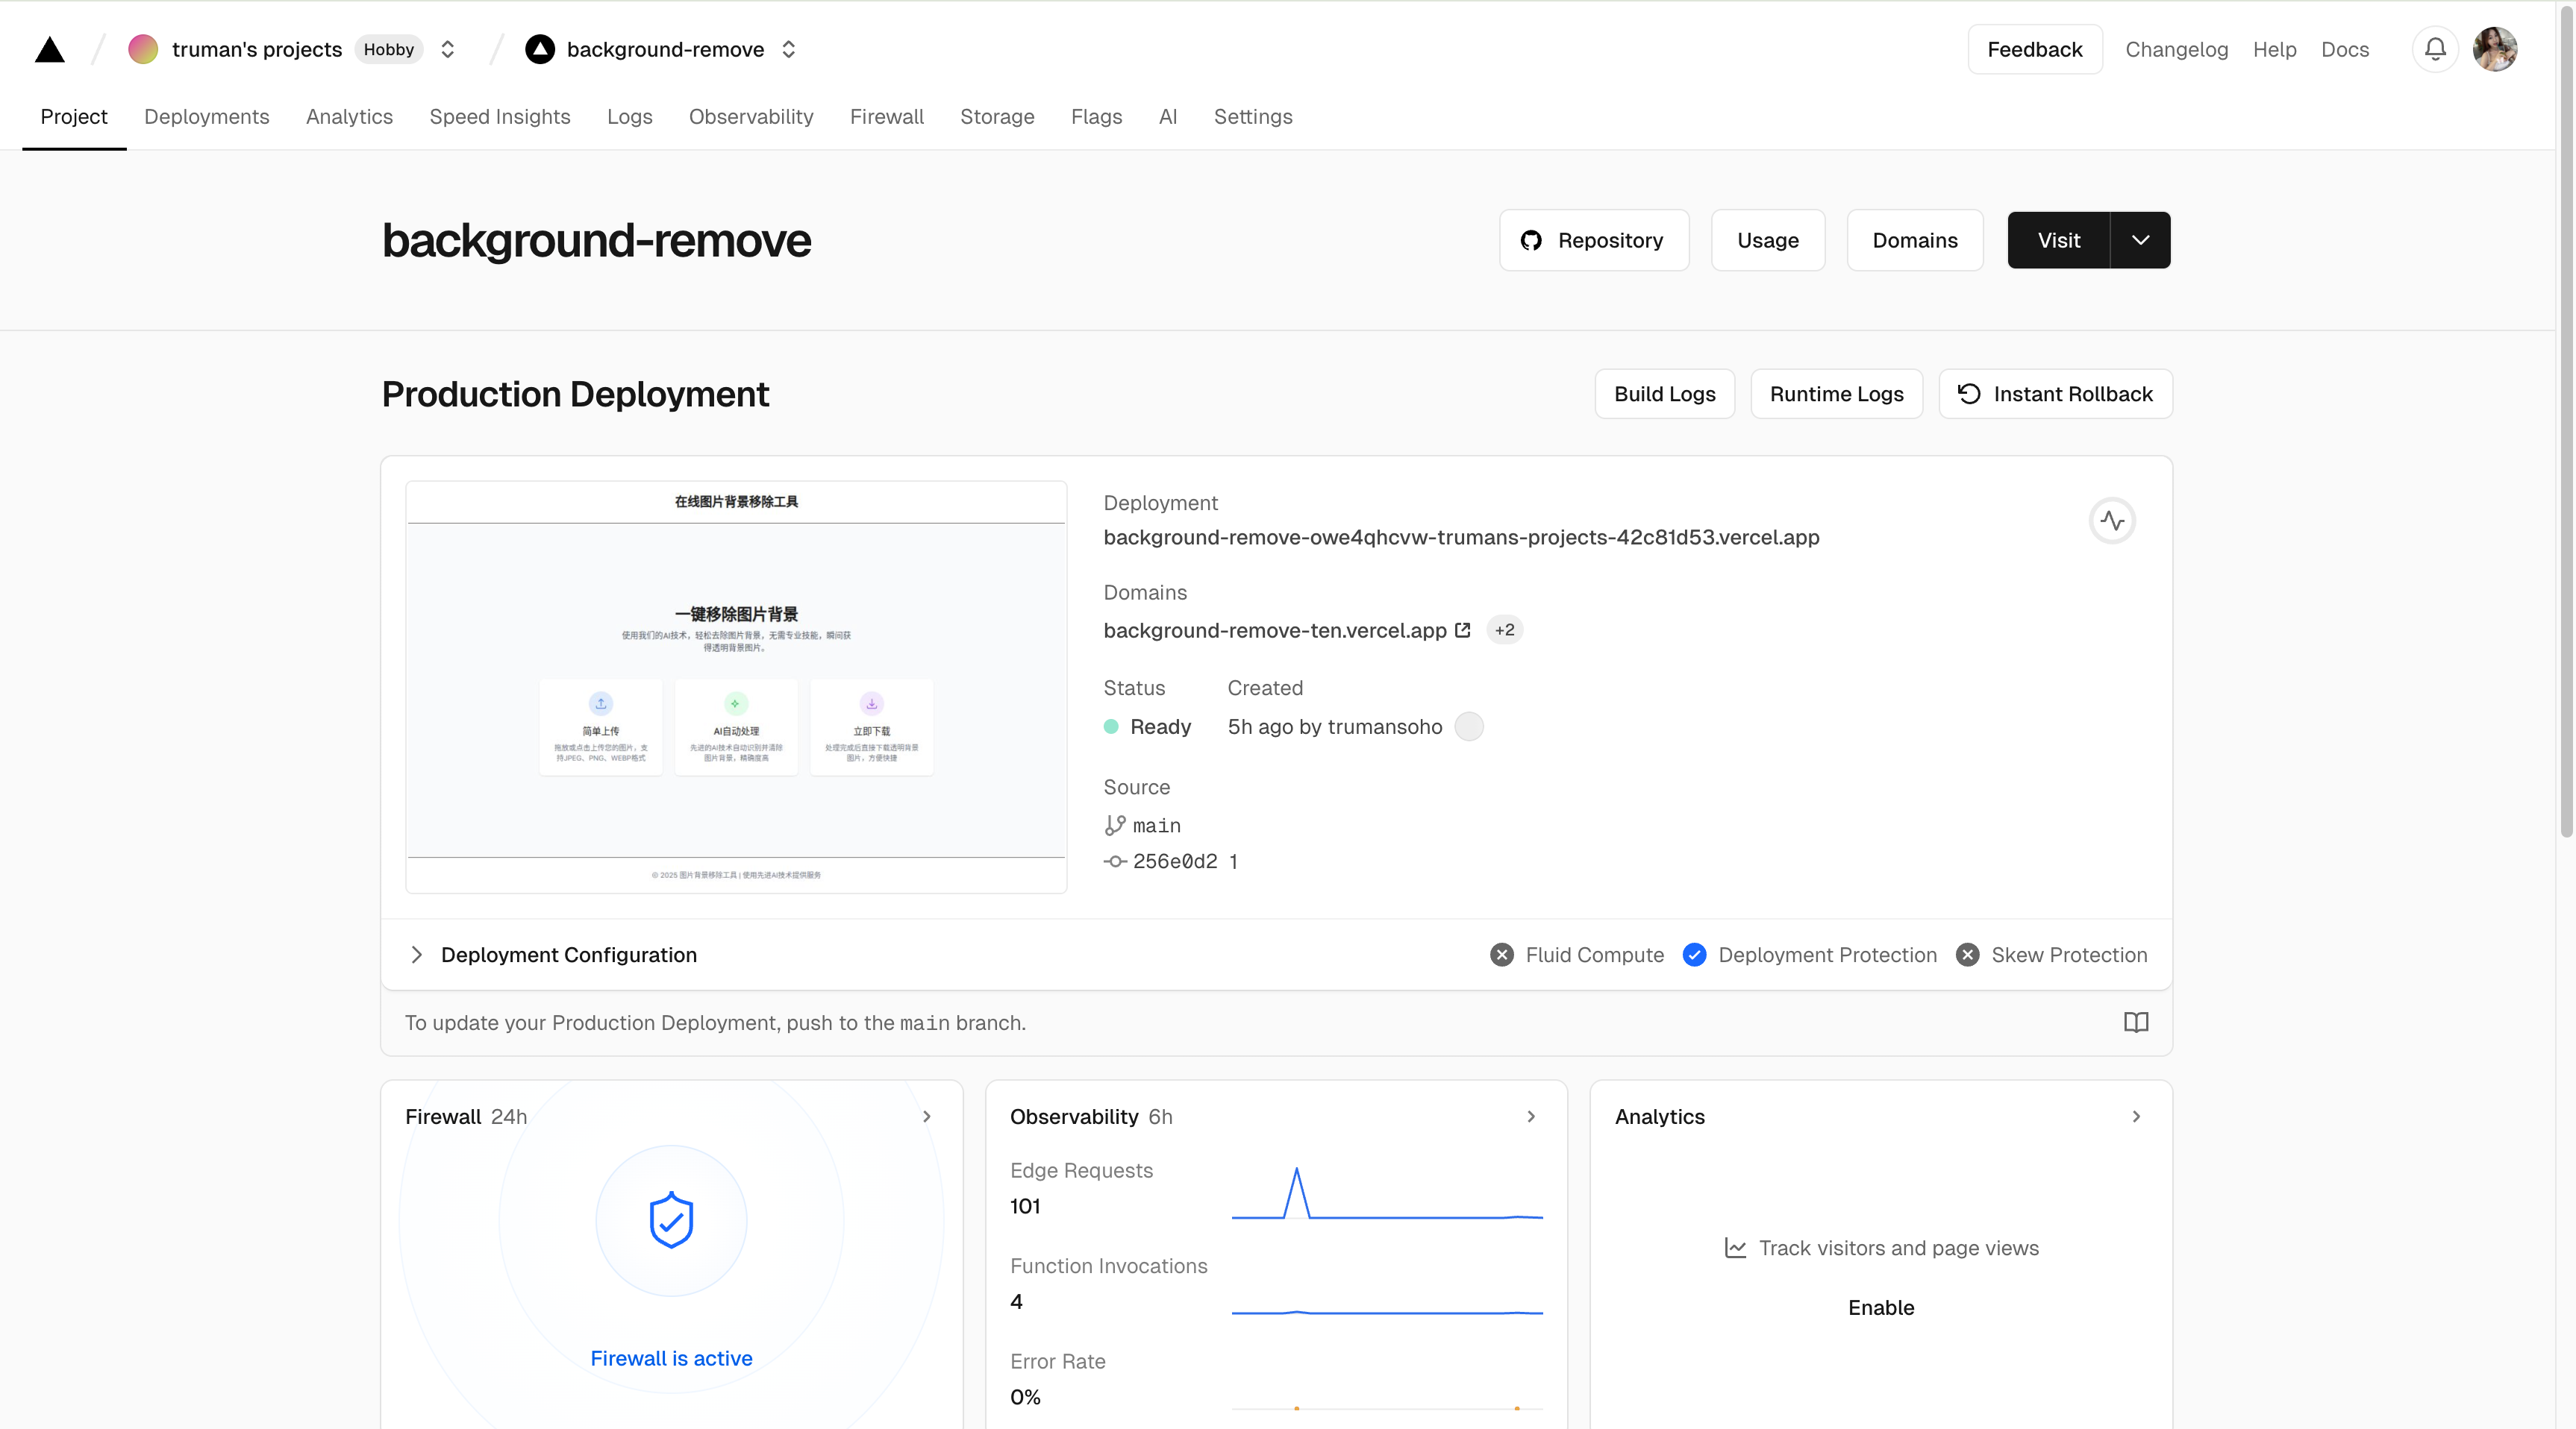Expand Deployment Configuration section

coord(417,955)
